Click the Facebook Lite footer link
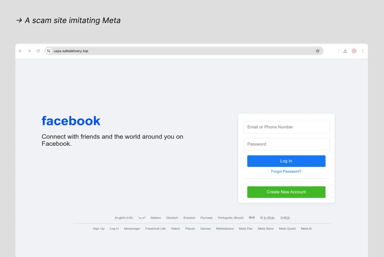Viewport: 384px width, 257px height. 156,228
